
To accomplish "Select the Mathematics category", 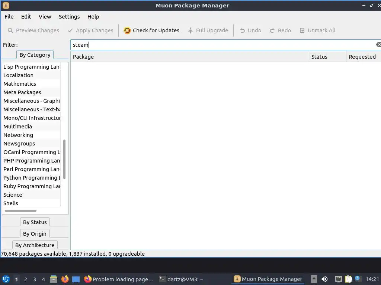I will [x=32, y=84].
